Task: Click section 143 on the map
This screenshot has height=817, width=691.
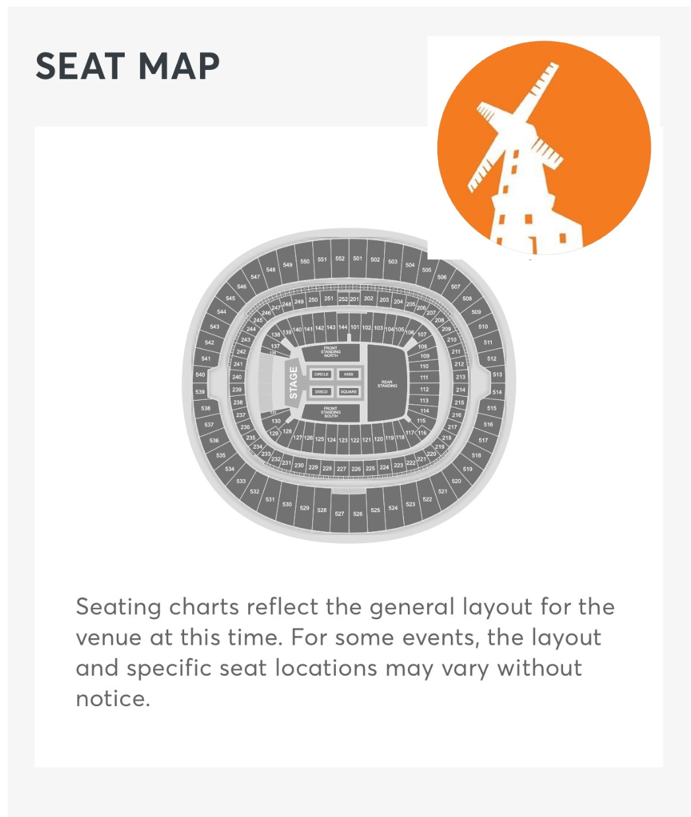Action: pos(331,327)
